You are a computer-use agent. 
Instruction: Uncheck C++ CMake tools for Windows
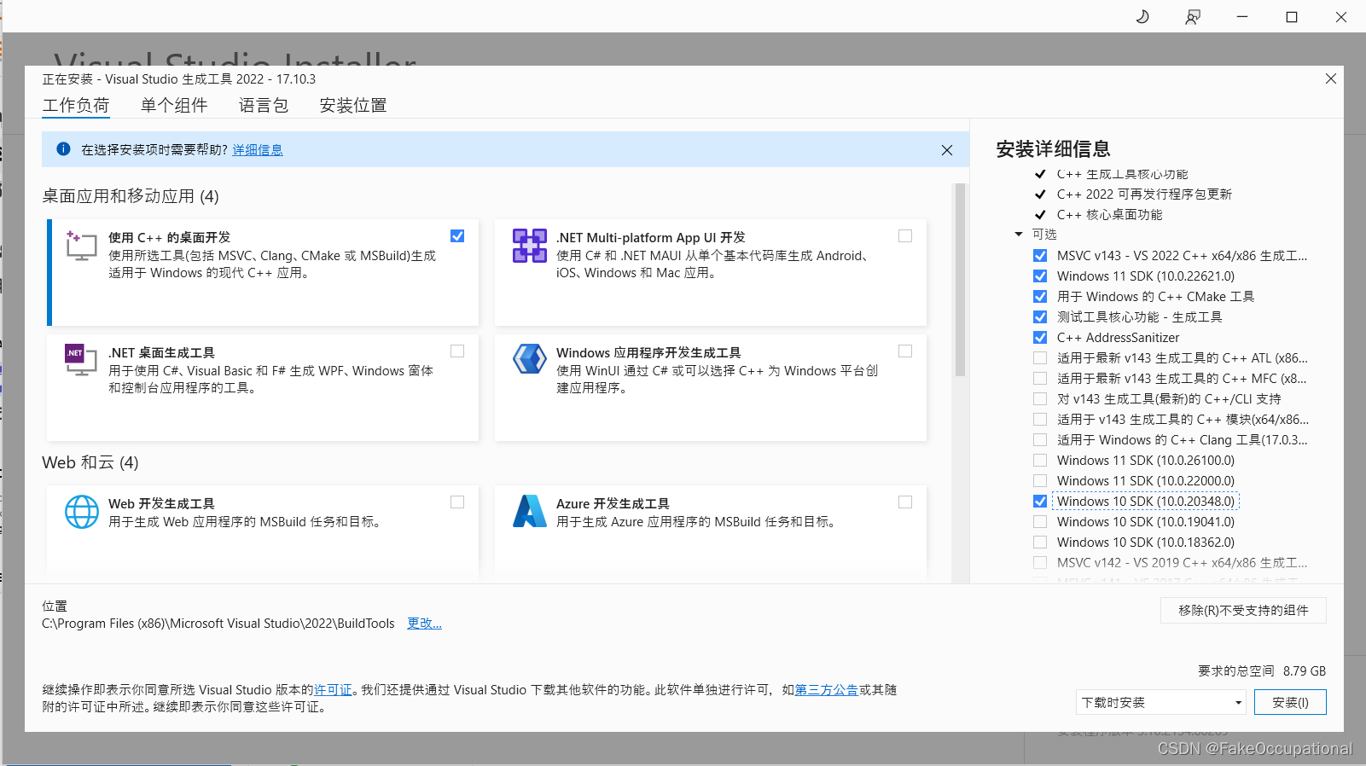pyautogui.click(x=1040, y=297)
